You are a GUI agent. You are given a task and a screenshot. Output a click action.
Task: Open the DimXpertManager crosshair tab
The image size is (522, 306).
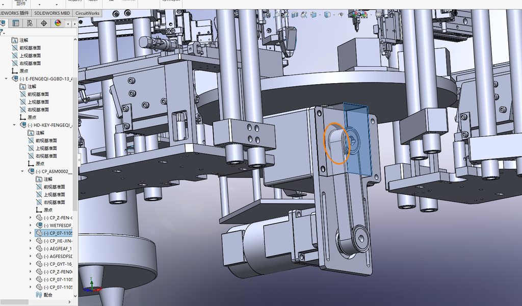pos(44,23)
